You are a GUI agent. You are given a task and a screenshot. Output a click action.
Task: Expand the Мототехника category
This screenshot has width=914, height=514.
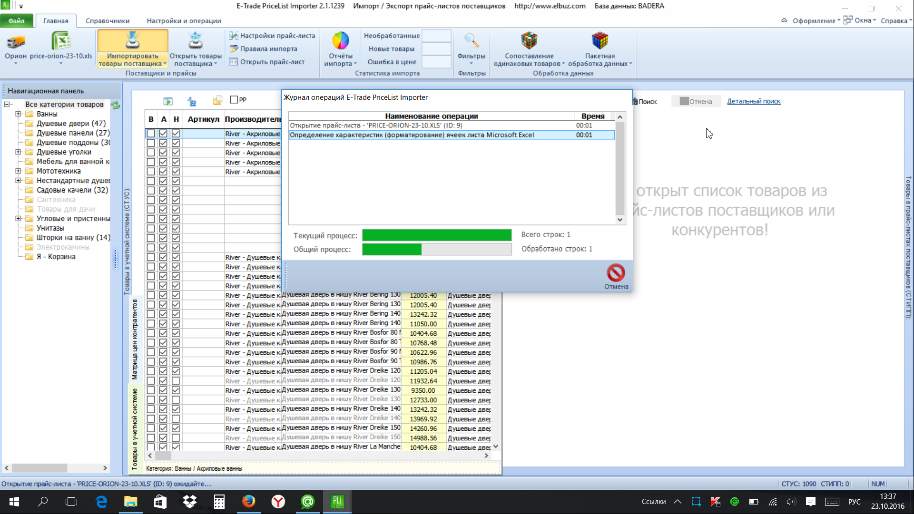18,171
